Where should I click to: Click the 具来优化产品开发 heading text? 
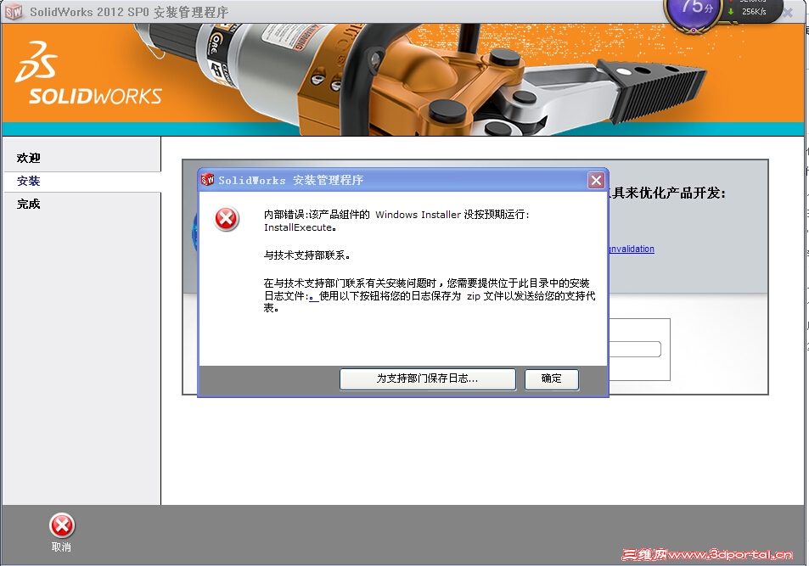(667, 193)
